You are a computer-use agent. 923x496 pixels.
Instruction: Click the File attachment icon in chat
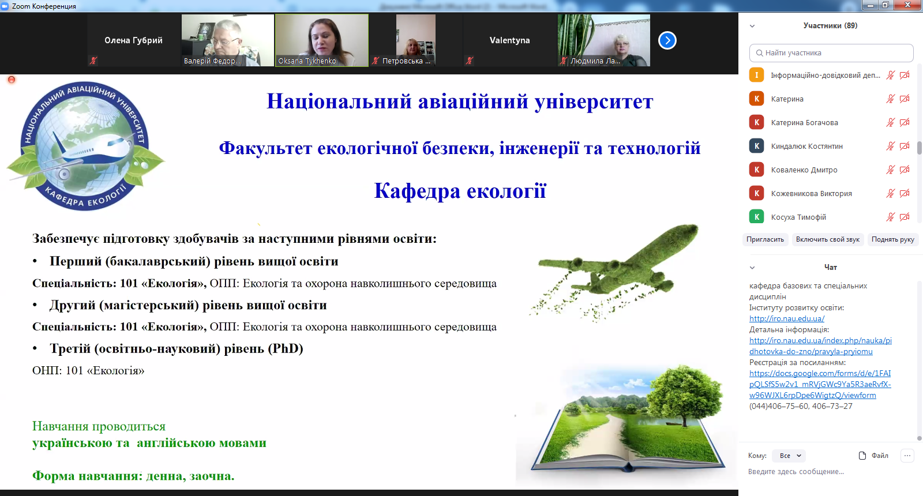pos(862,456)
